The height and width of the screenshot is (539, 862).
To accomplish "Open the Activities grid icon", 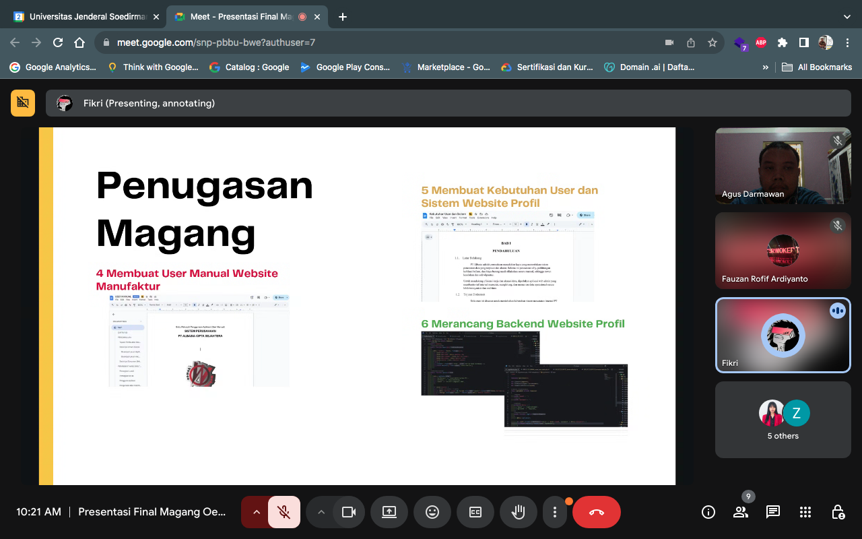I will (805, 512).
